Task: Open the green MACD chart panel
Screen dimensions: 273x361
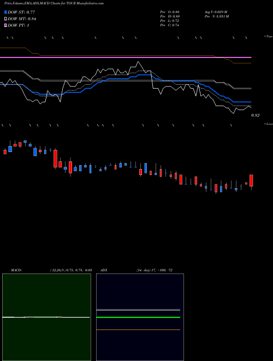Action: pos(46,317)
